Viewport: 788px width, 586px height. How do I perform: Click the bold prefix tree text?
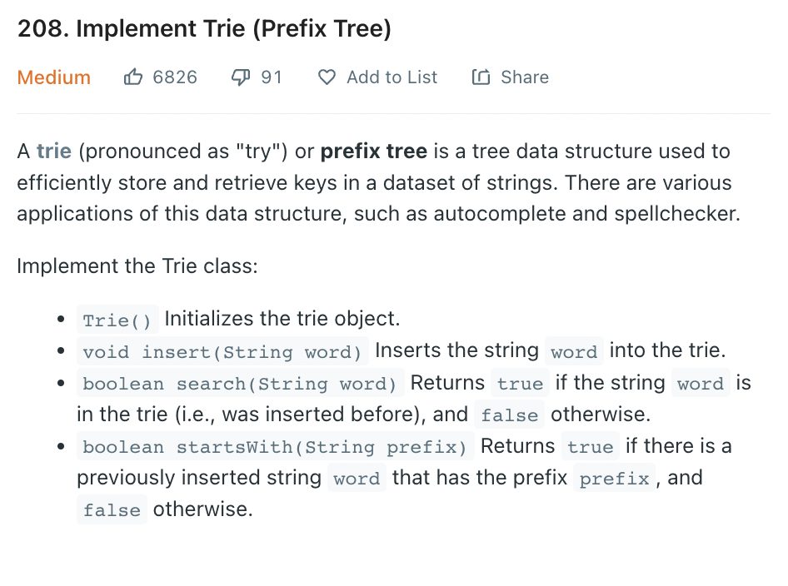coord(374,151)
